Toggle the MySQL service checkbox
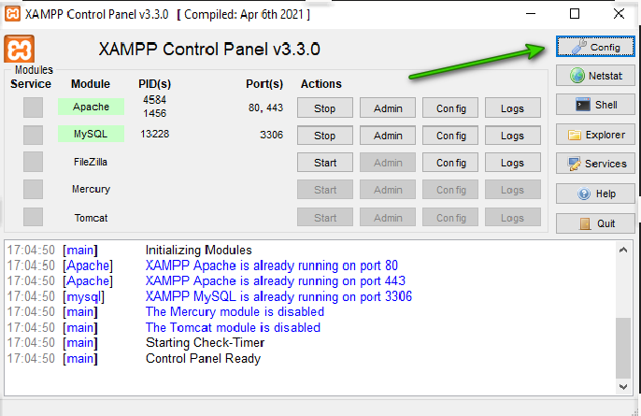The width and height of the screenshot is (641, 416). [x=33, y=135]
